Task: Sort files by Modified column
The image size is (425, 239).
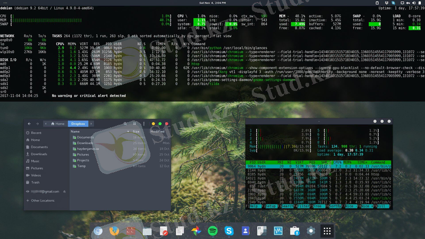Action: pos(157,131)
